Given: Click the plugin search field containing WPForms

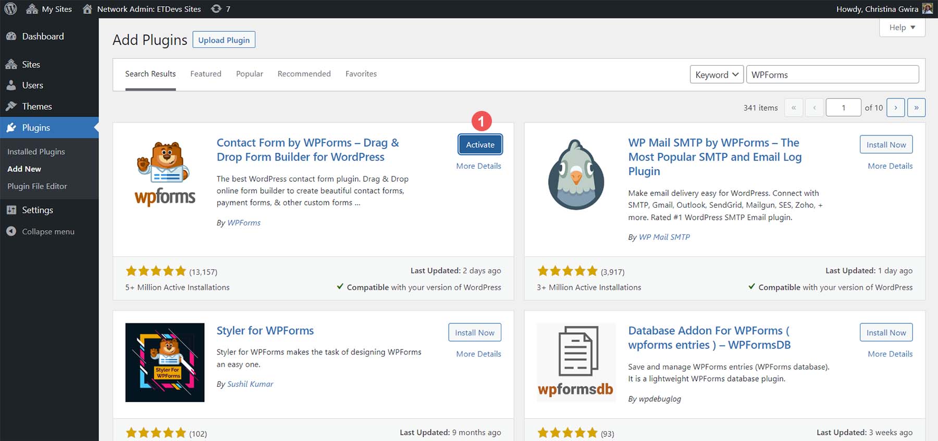Looking at the screenshot, I should coord(832,74).
